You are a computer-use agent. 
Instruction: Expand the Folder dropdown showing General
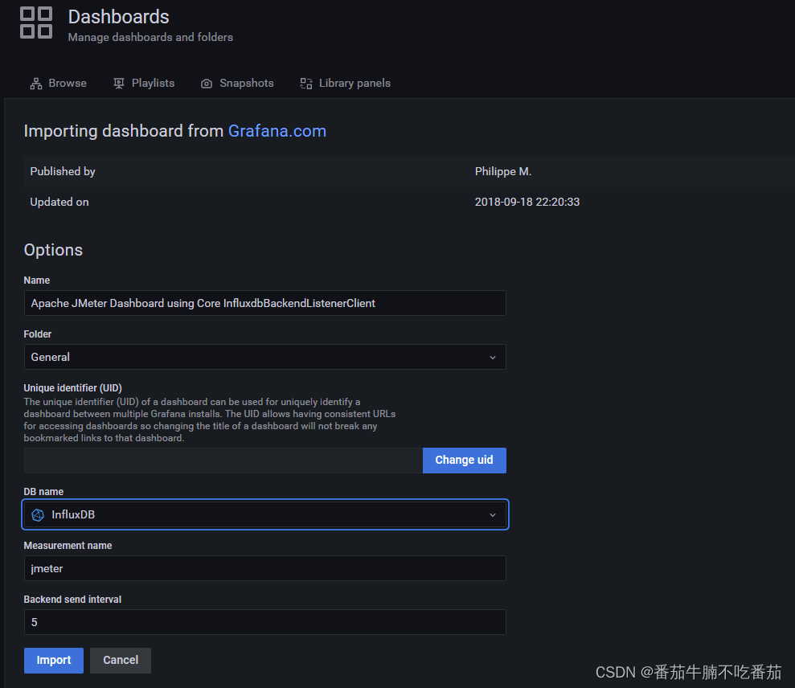tap(257, 357)
